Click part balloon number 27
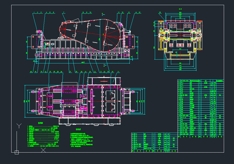 click(70, 72)
